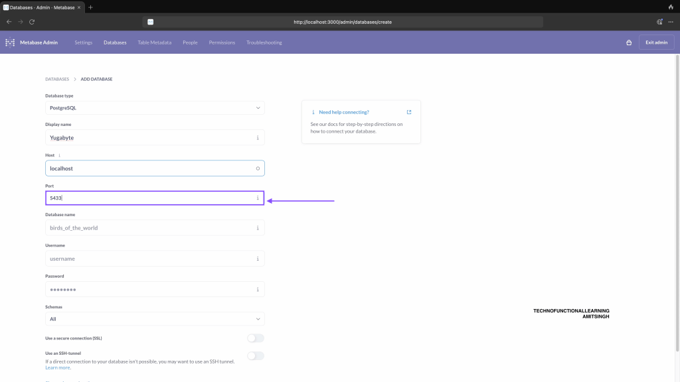Click the info icon in Port field
Image resolution: width=680 pixels, height=382 pixels.
pos(258,198)
